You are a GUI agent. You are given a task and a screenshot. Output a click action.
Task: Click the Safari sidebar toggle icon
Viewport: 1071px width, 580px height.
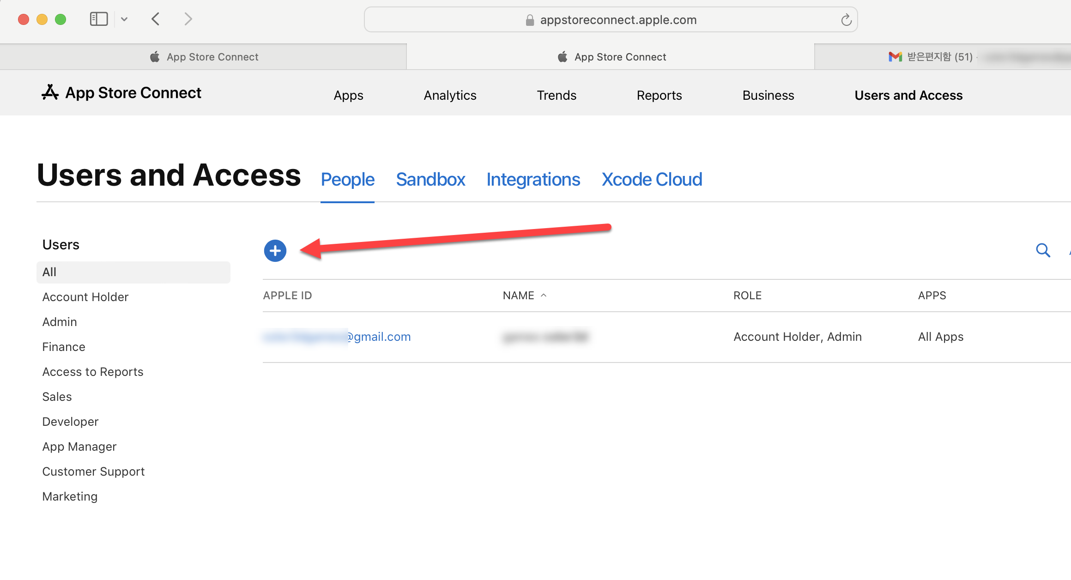pyautogui.click(x=98, y=19)
